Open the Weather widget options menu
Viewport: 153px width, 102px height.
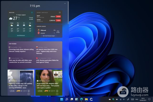click(x=32, y=12)
